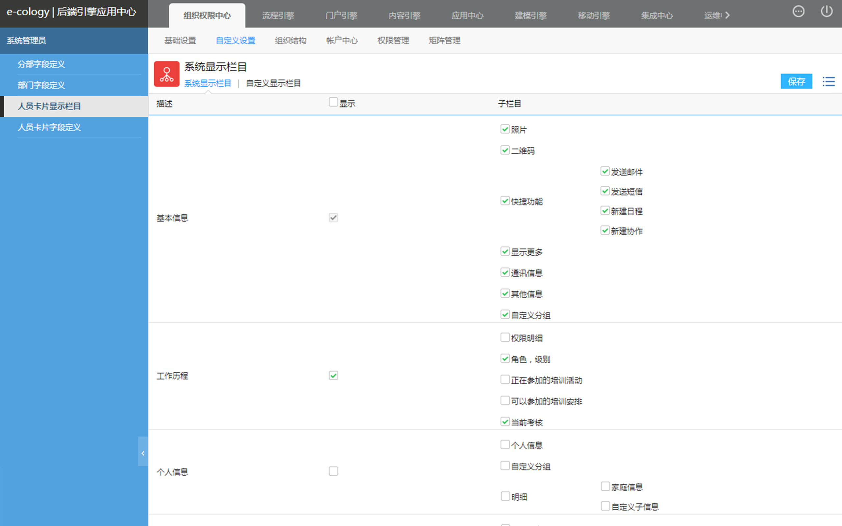Screen dimensions: 842x526
Task: Switch to 自定义显示栏目 view
Action: [x=273, y=84]
